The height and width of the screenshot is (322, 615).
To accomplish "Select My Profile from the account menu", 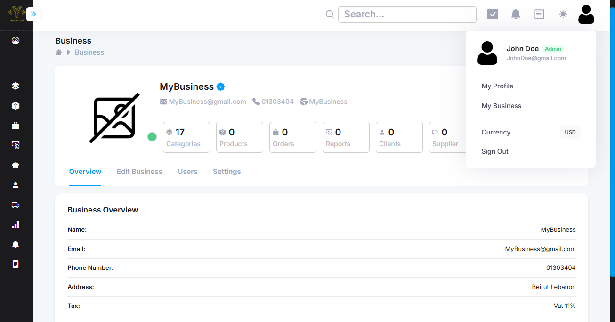I will [497, 86].
